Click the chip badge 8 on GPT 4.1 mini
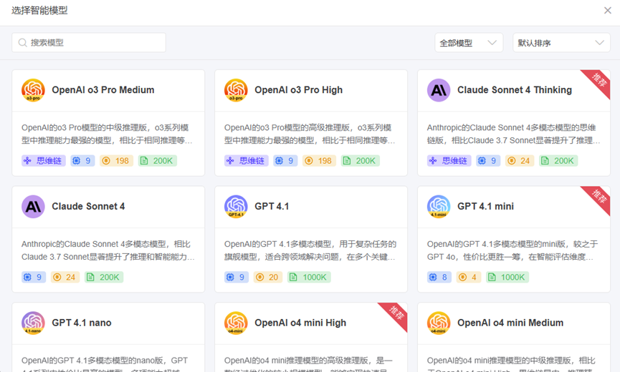 point(439,277)
